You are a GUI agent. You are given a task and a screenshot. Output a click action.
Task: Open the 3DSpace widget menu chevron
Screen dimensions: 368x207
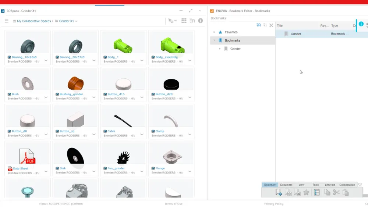[200, 11]
